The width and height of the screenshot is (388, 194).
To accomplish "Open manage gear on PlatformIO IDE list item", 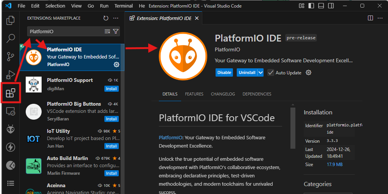I will [116, 65].
